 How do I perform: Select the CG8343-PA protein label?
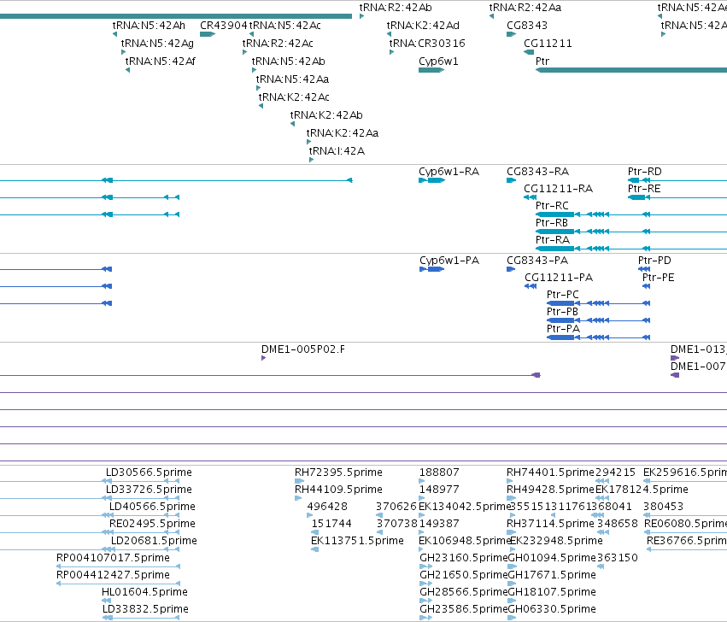537,261
